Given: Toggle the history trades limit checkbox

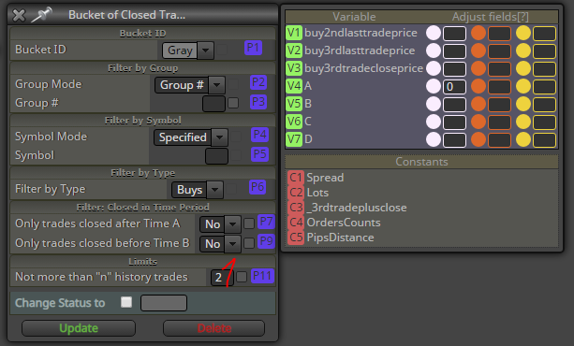Looking at the screenshot, I should (242, 277).
